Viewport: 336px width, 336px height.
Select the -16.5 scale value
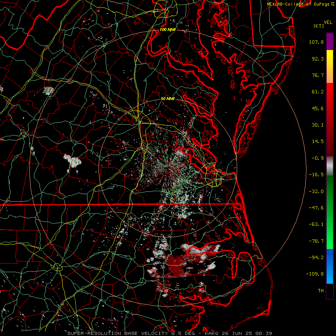pyautogui.click(x=316, y=175)
